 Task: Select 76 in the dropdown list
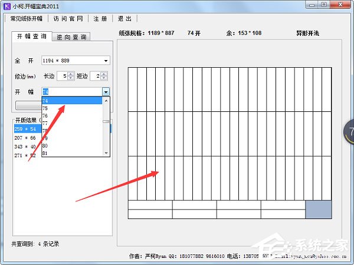(72, 115)
